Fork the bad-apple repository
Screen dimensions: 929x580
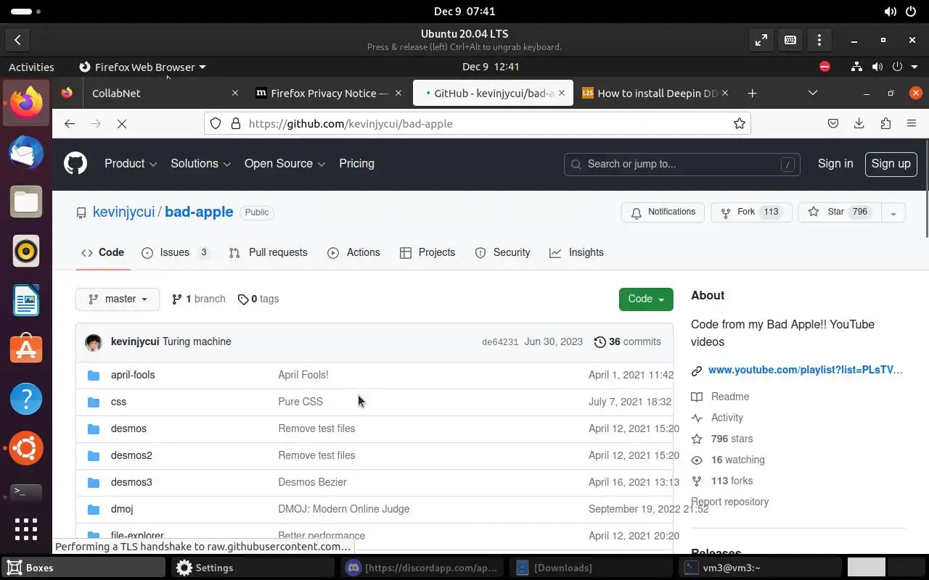pos(751,212)
